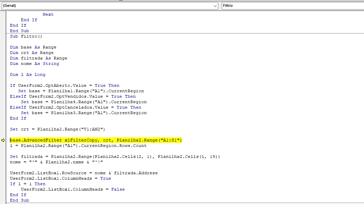Click the 'l = Planilha2.Range("A1").CurrentRegion.Rows.Count' line
Screen dimensions: 364x204
(78, 146)
